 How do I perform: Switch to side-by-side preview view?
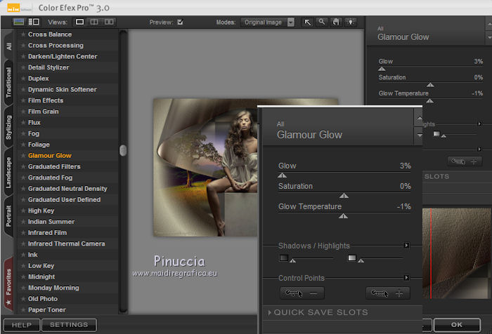(109, 22)
